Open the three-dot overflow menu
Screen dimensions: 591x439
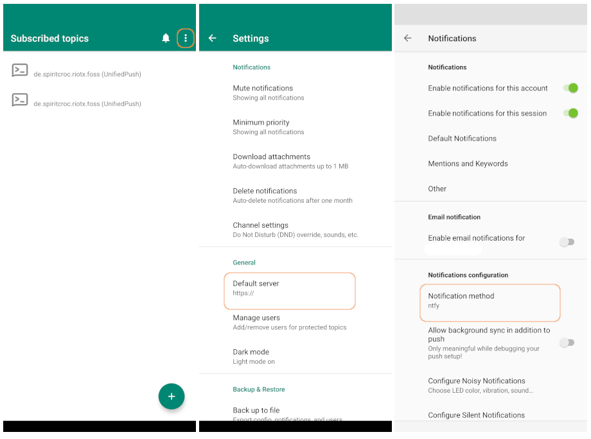(x=186, y=39)
